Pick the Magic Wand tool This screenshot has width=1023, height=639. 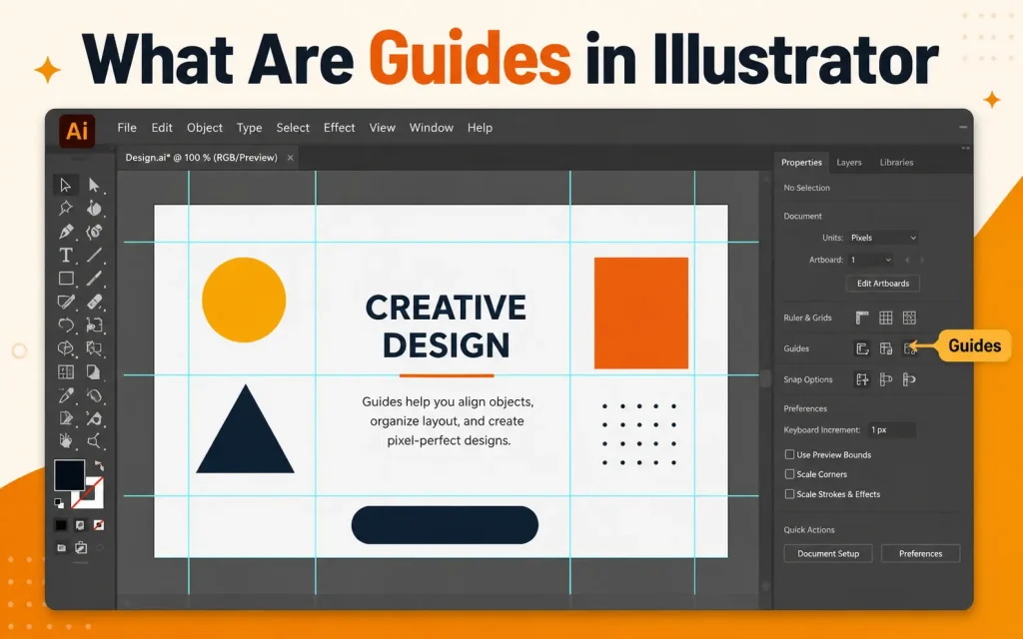[65, 208]
